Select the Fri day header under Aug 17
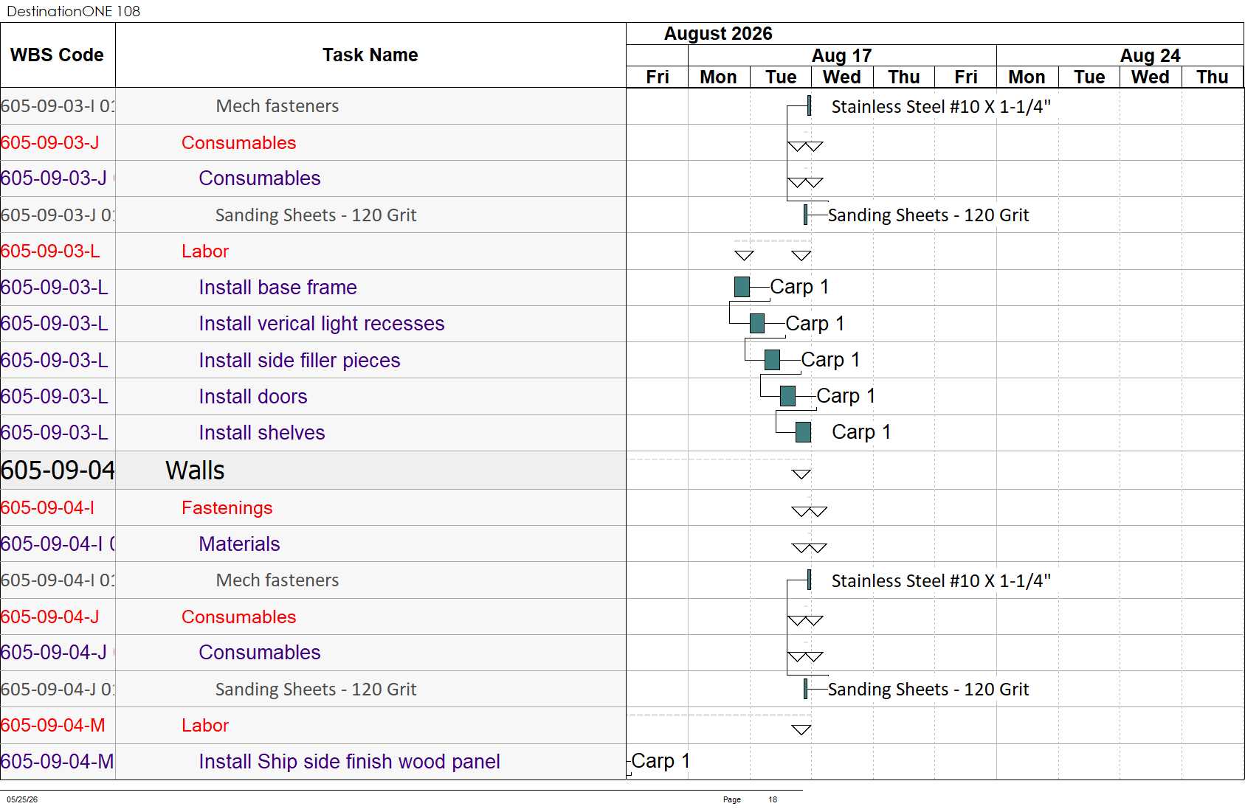Image resolution: width=1245 pixels, height=809 pixels. click(965, 77)
